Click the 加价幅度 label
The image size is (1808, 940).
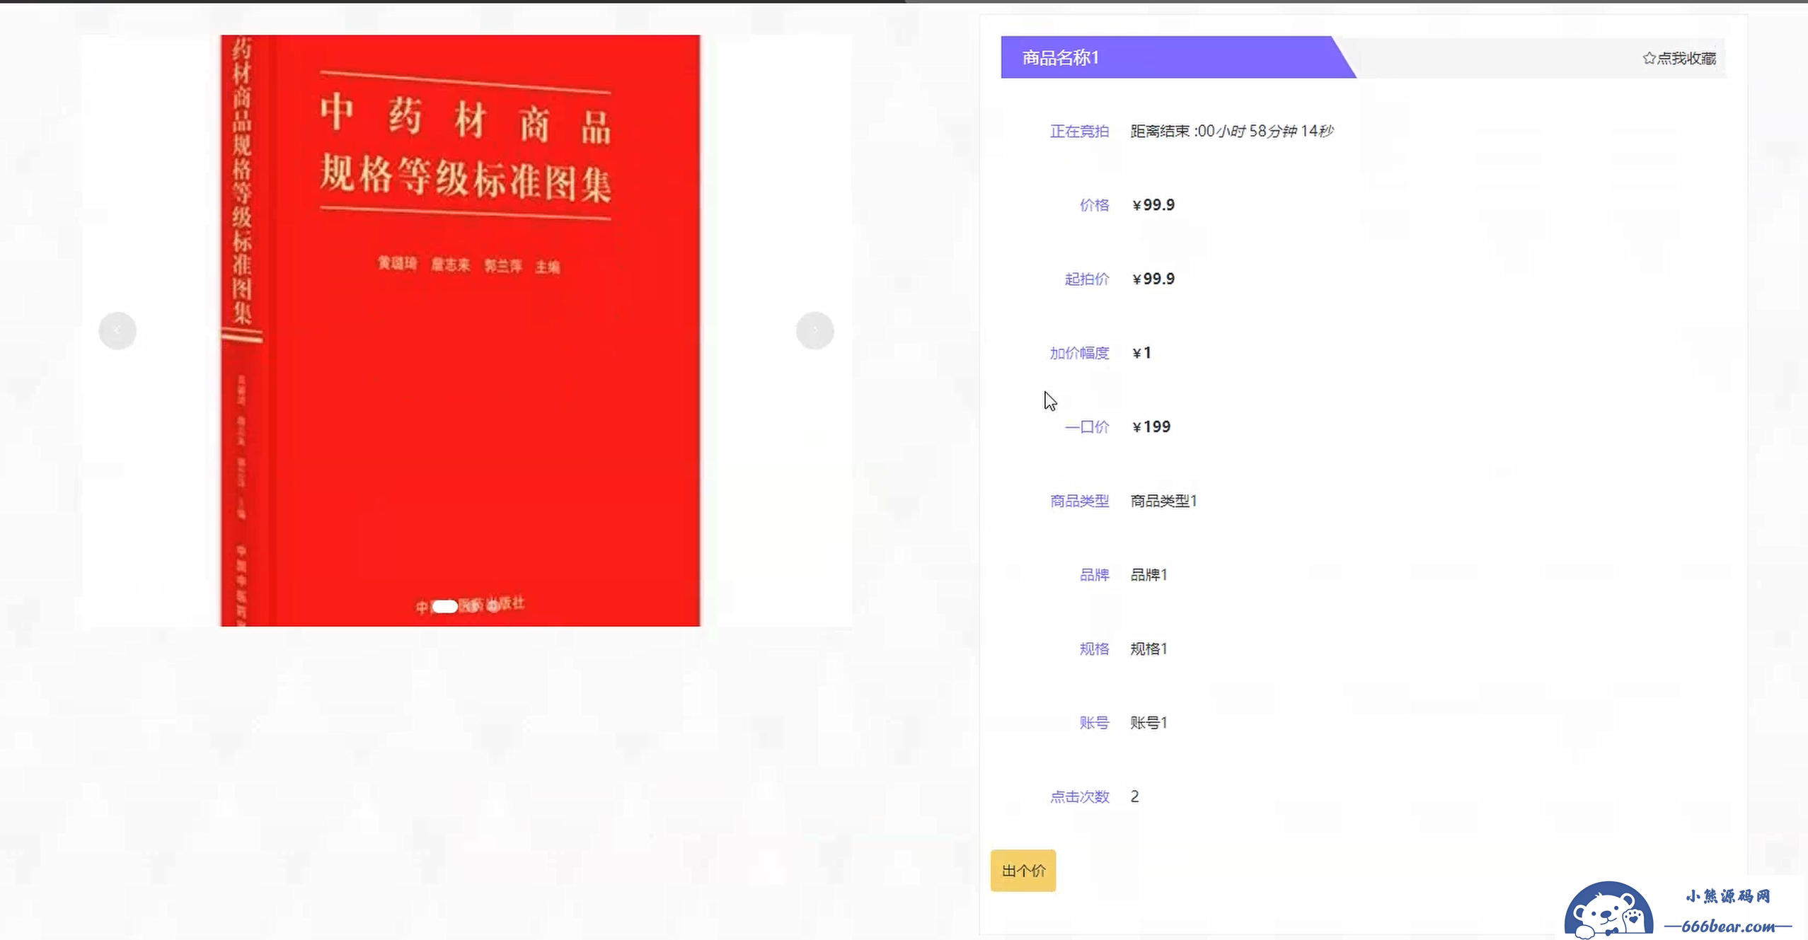(x=1079, y=353)
